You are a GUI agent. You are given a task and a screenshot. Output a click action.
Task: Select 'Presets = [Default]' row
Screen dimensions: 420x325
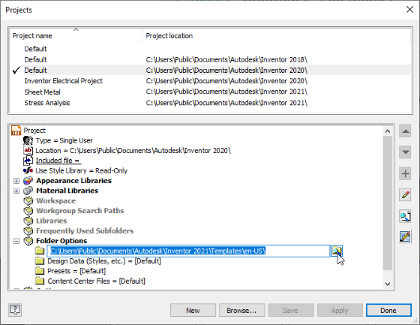coord(76,271)
